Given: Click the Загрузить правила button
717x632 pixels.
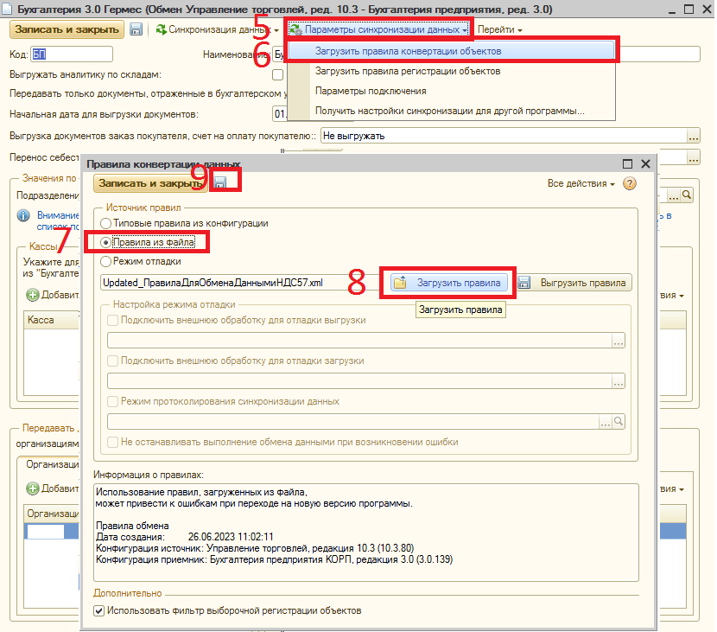Looking at the screenshot, I should coord(449,283).
